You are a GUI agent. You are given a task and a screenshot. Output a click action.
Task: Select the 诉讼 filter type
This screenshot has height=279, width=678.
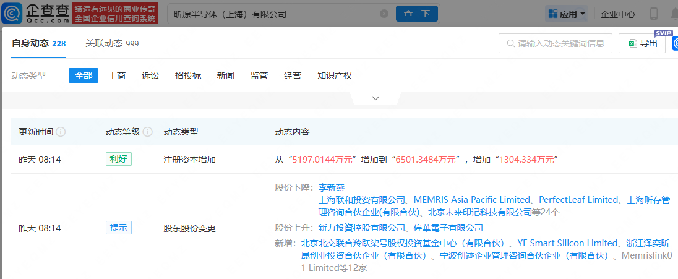click(150, 75)
